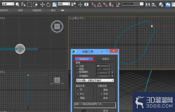Viewport: 175px width, 112px height.
Task: Click the 间距 spinner arrows
Action: click(109, 69)
